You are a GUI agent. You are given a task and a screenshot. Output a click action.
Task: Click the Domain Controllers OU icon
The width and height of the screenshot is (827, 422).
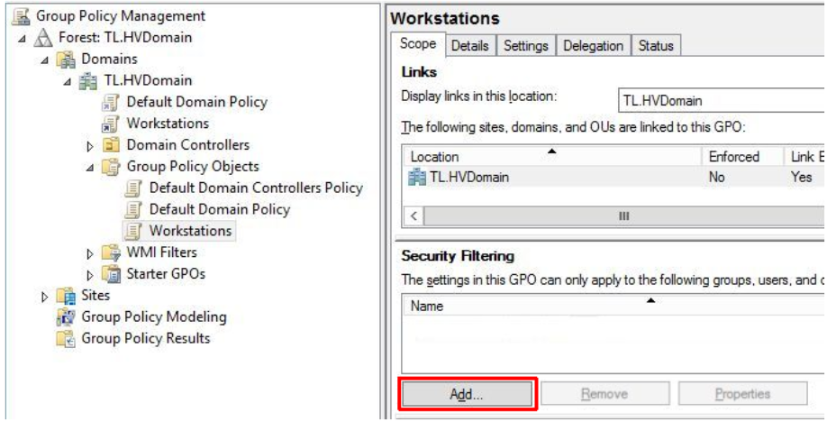pyautogui.click(x=111, y=145)
